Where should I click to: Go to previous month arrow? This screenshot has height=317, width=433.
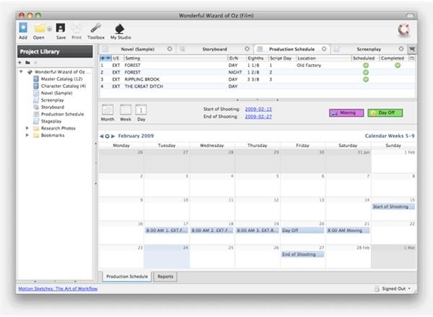coord(101,136)
